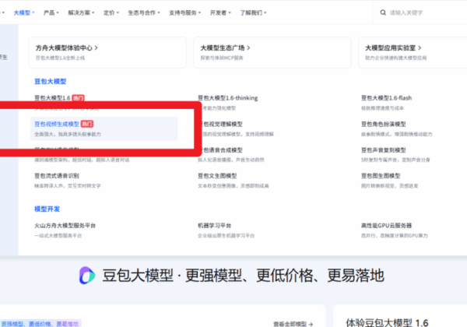This screenshot has height=327, width=467.
Task: Open 火山方舟大模型服务平台
Action: (65, 226)
